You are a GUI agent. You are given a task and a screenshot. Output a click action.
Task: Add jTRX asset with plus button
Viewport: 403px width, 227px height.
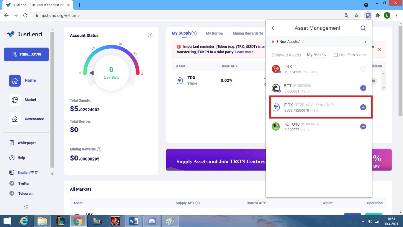(x=363, y=107)
